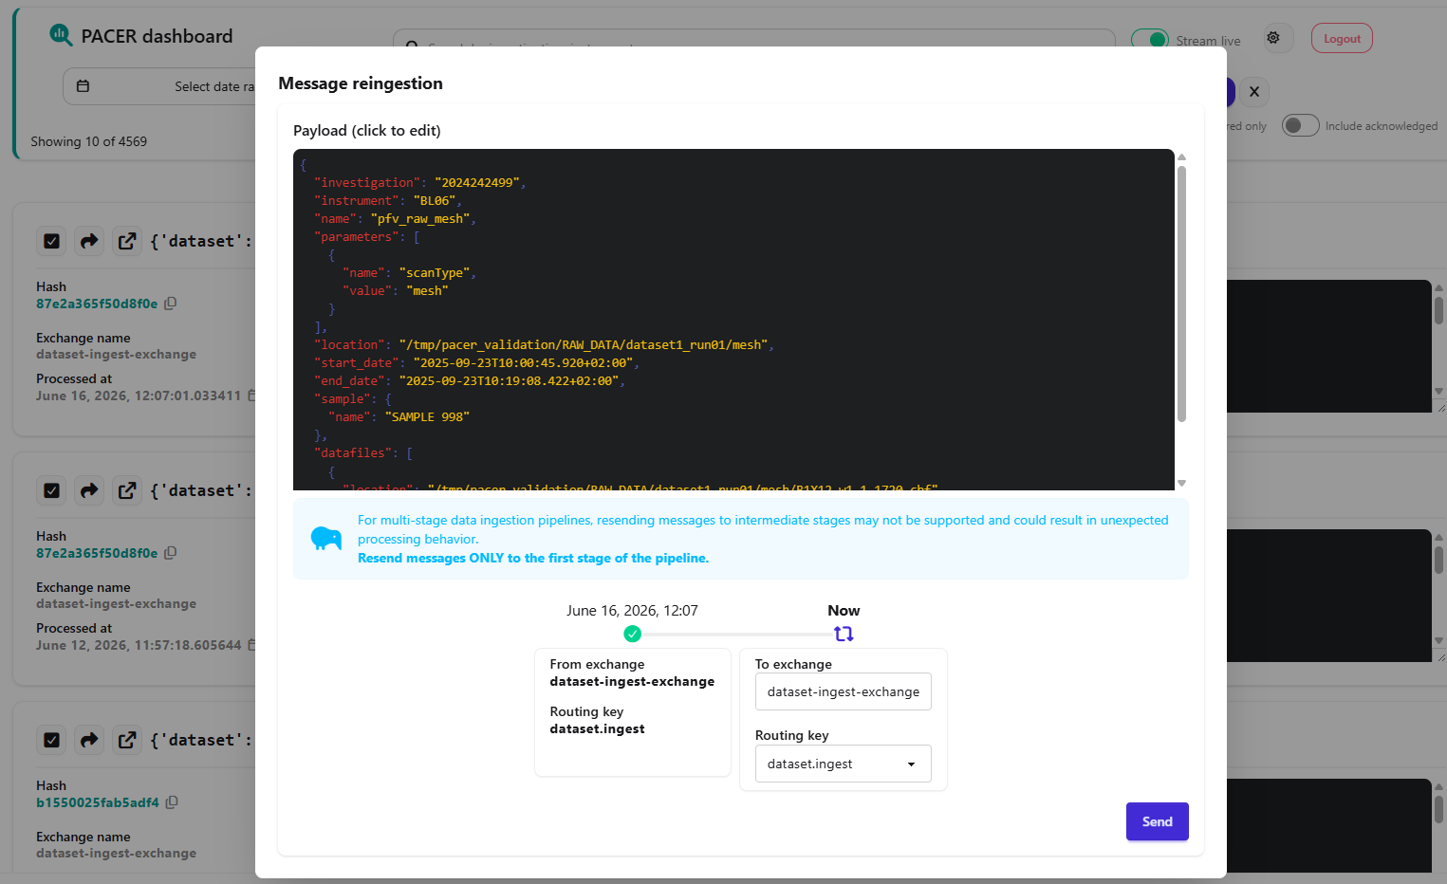Open settings gear next to Stream live
Image resolution: width=1447 pixels, height=884 pixels.
pos(1273,38)
